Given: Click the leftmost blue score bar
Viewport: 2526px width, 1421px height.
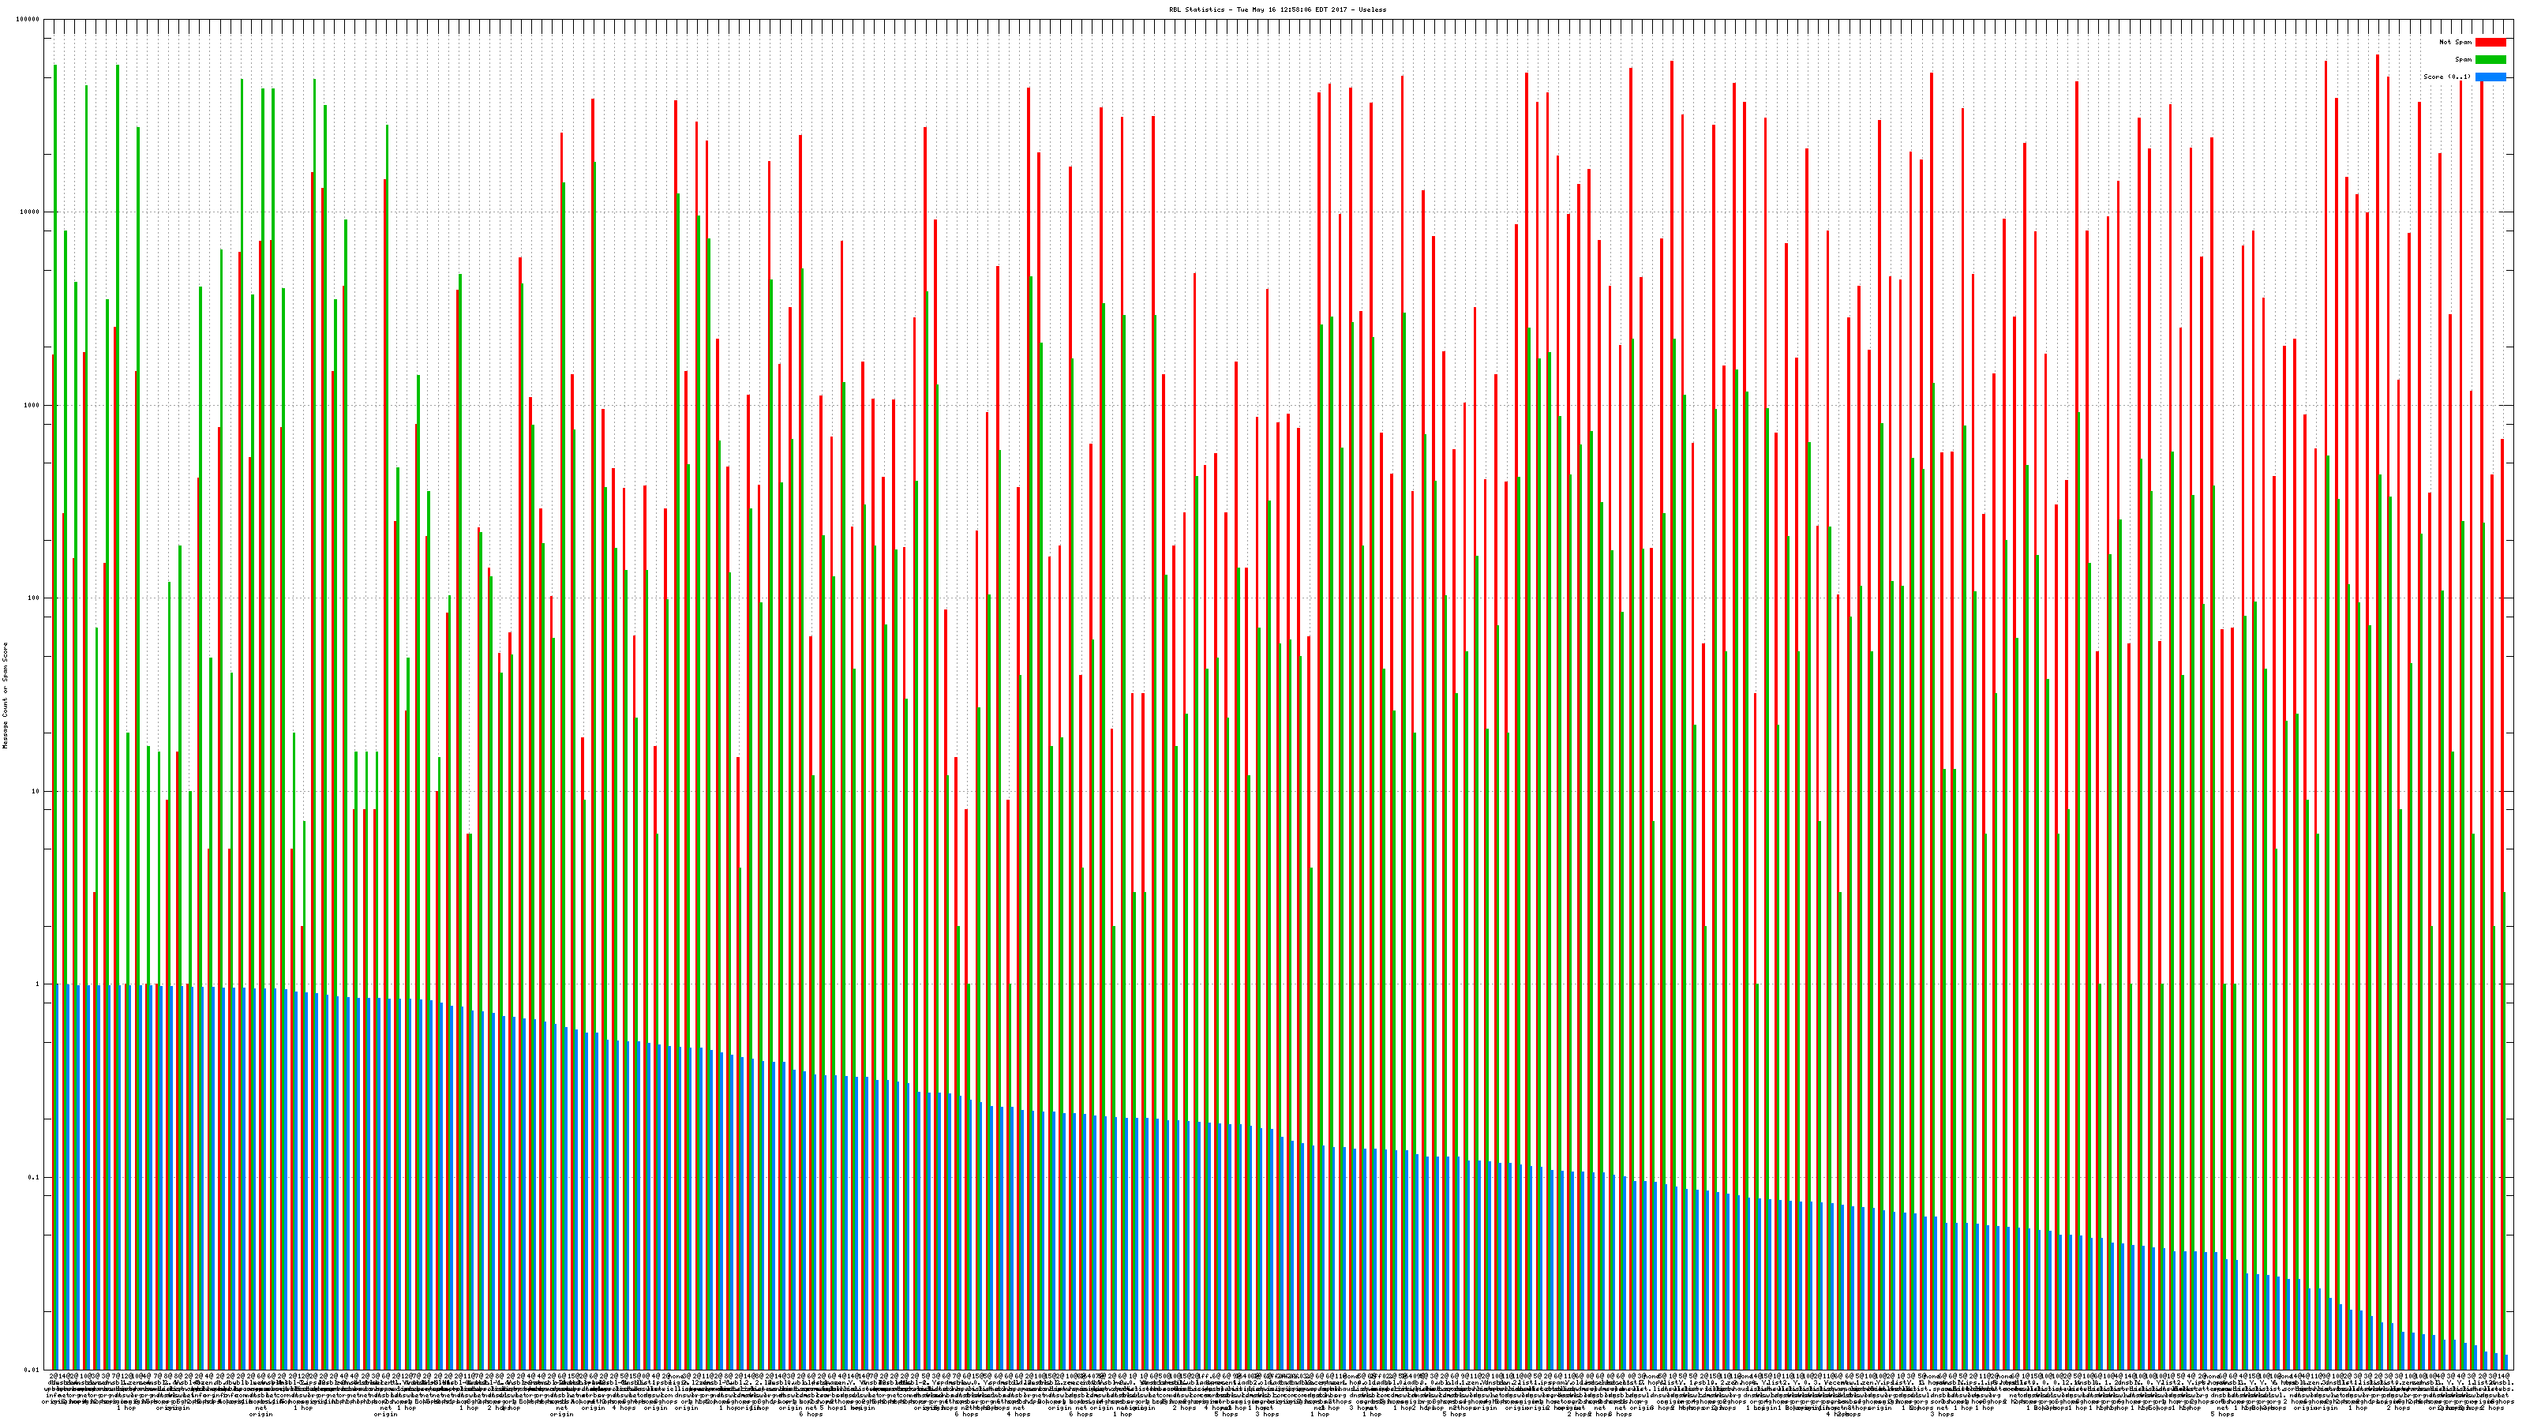Looking at the screenshot, I should (x=58, y=1177).
